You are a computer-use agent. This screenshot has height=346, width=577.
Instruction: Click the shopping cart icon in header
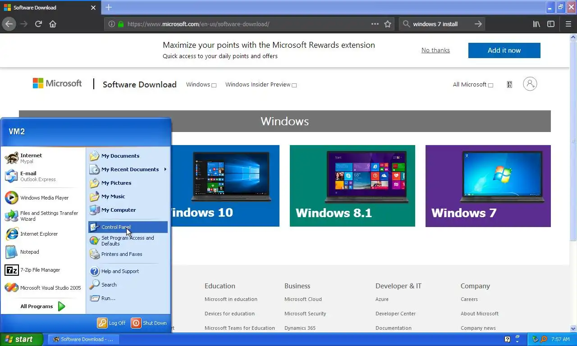[x=509, y=84]
